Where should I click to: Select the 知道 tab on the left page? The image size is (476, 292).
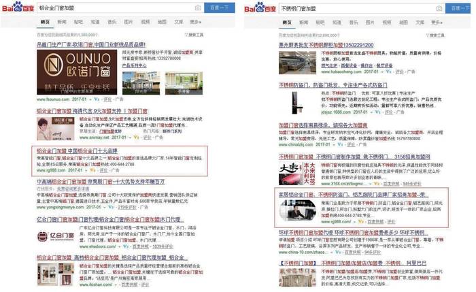pos(95,22)
